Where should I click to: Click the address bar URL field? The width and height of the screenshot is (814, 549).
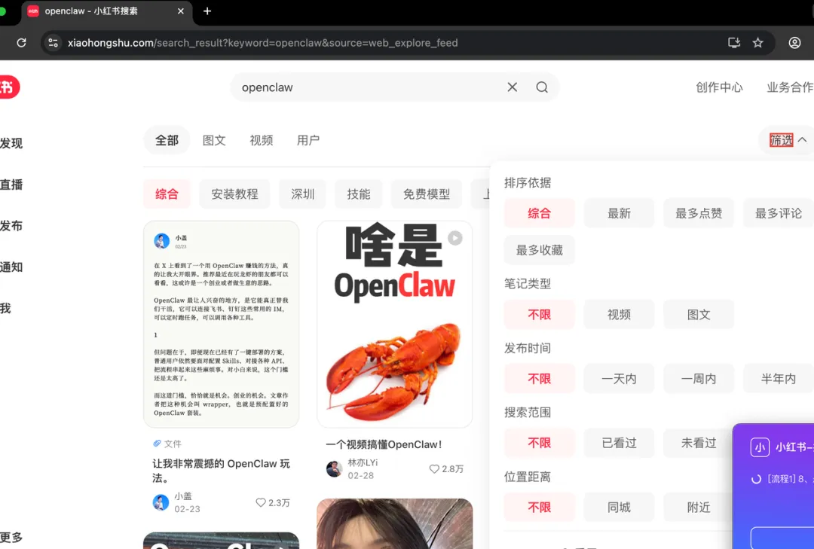point(384,43)
